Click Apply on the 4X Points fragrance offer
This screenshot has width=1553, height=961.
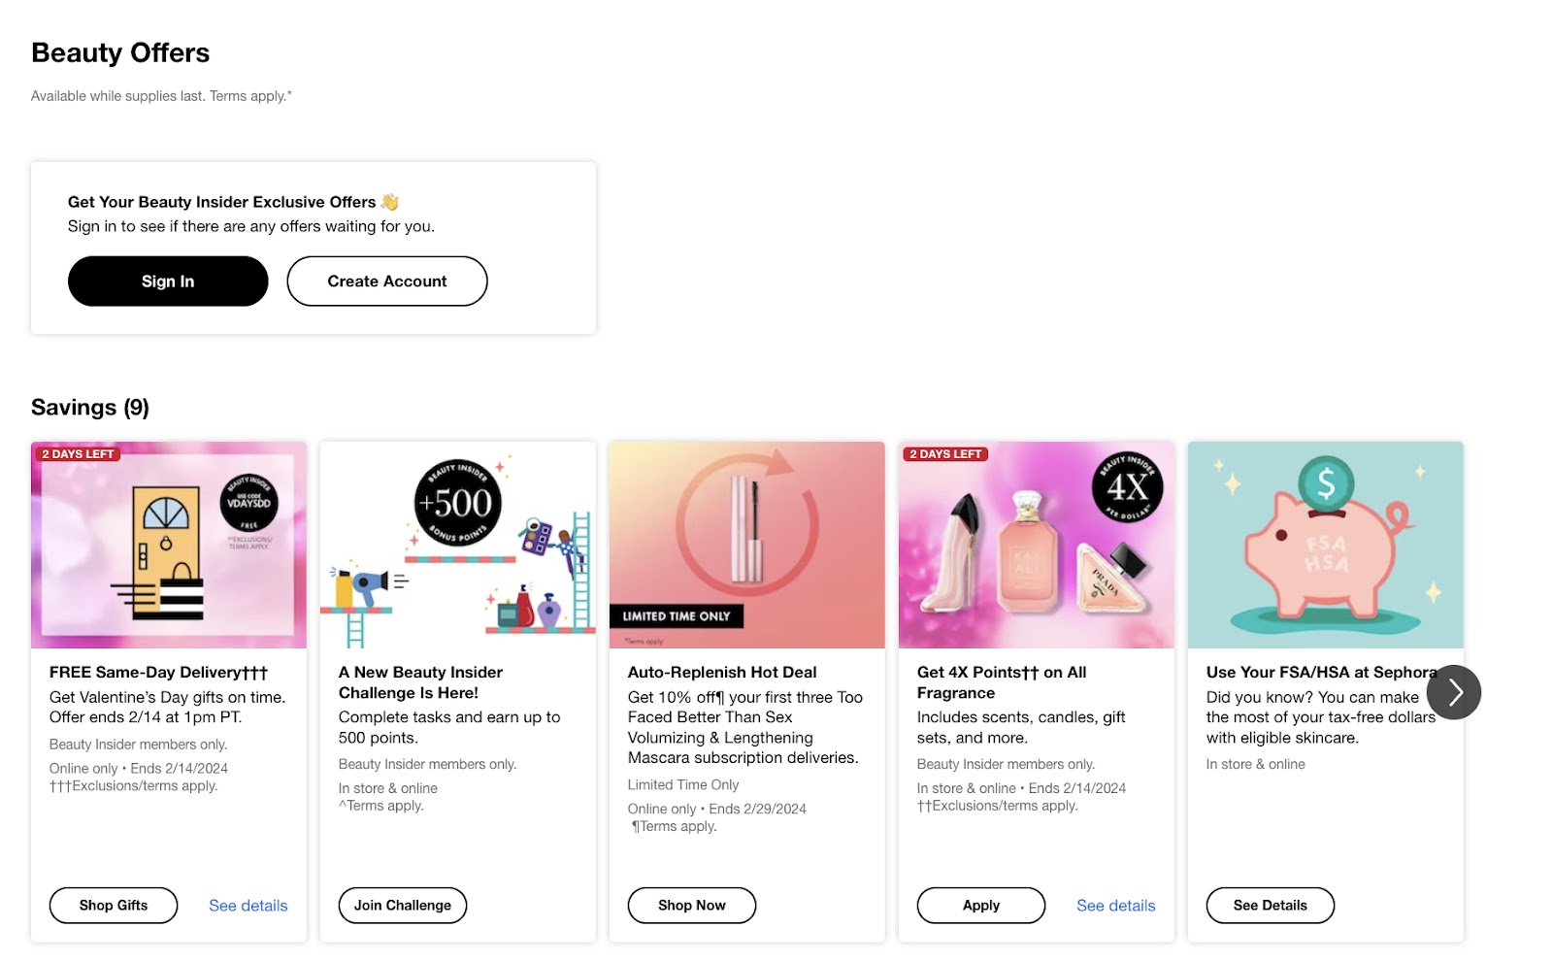click(x=980, y=905)
